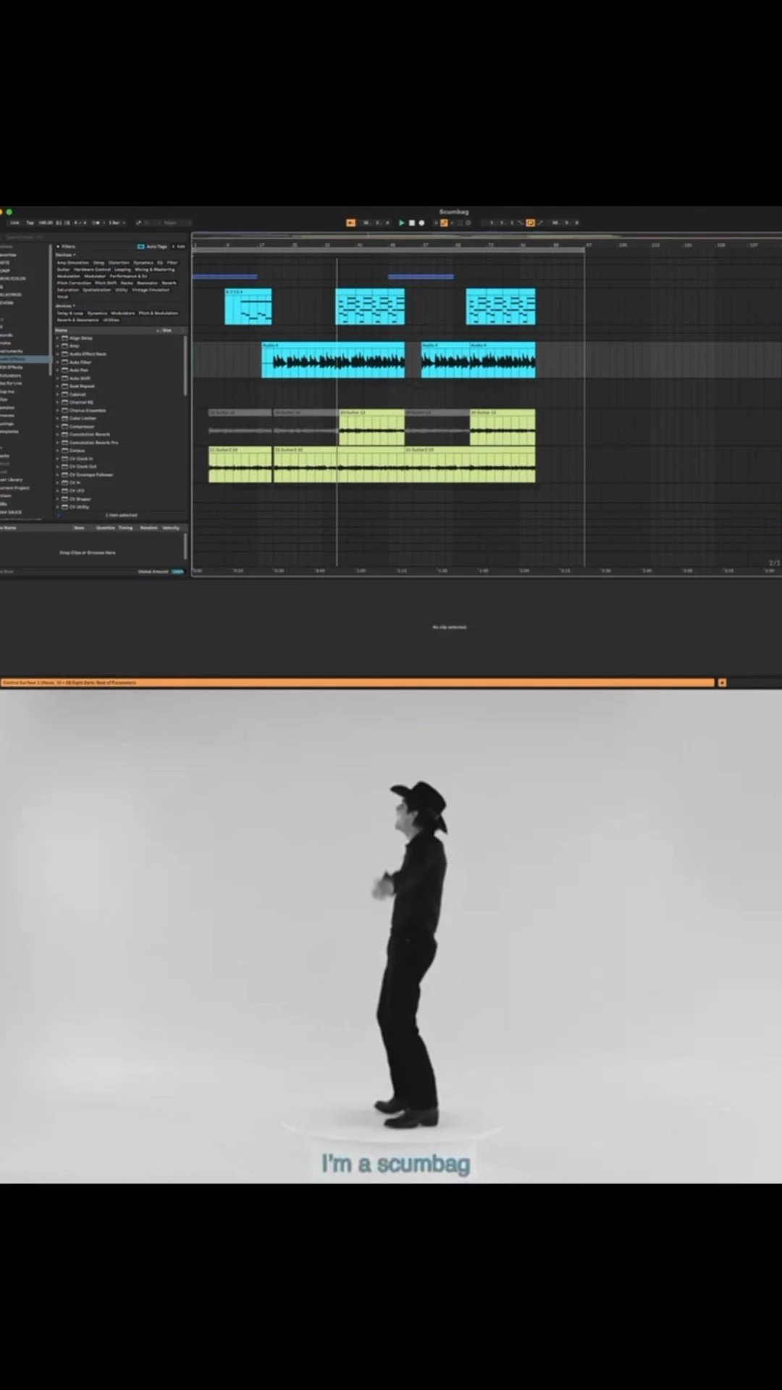
Task: Click the orange status bar message
Action: point(357,683)
